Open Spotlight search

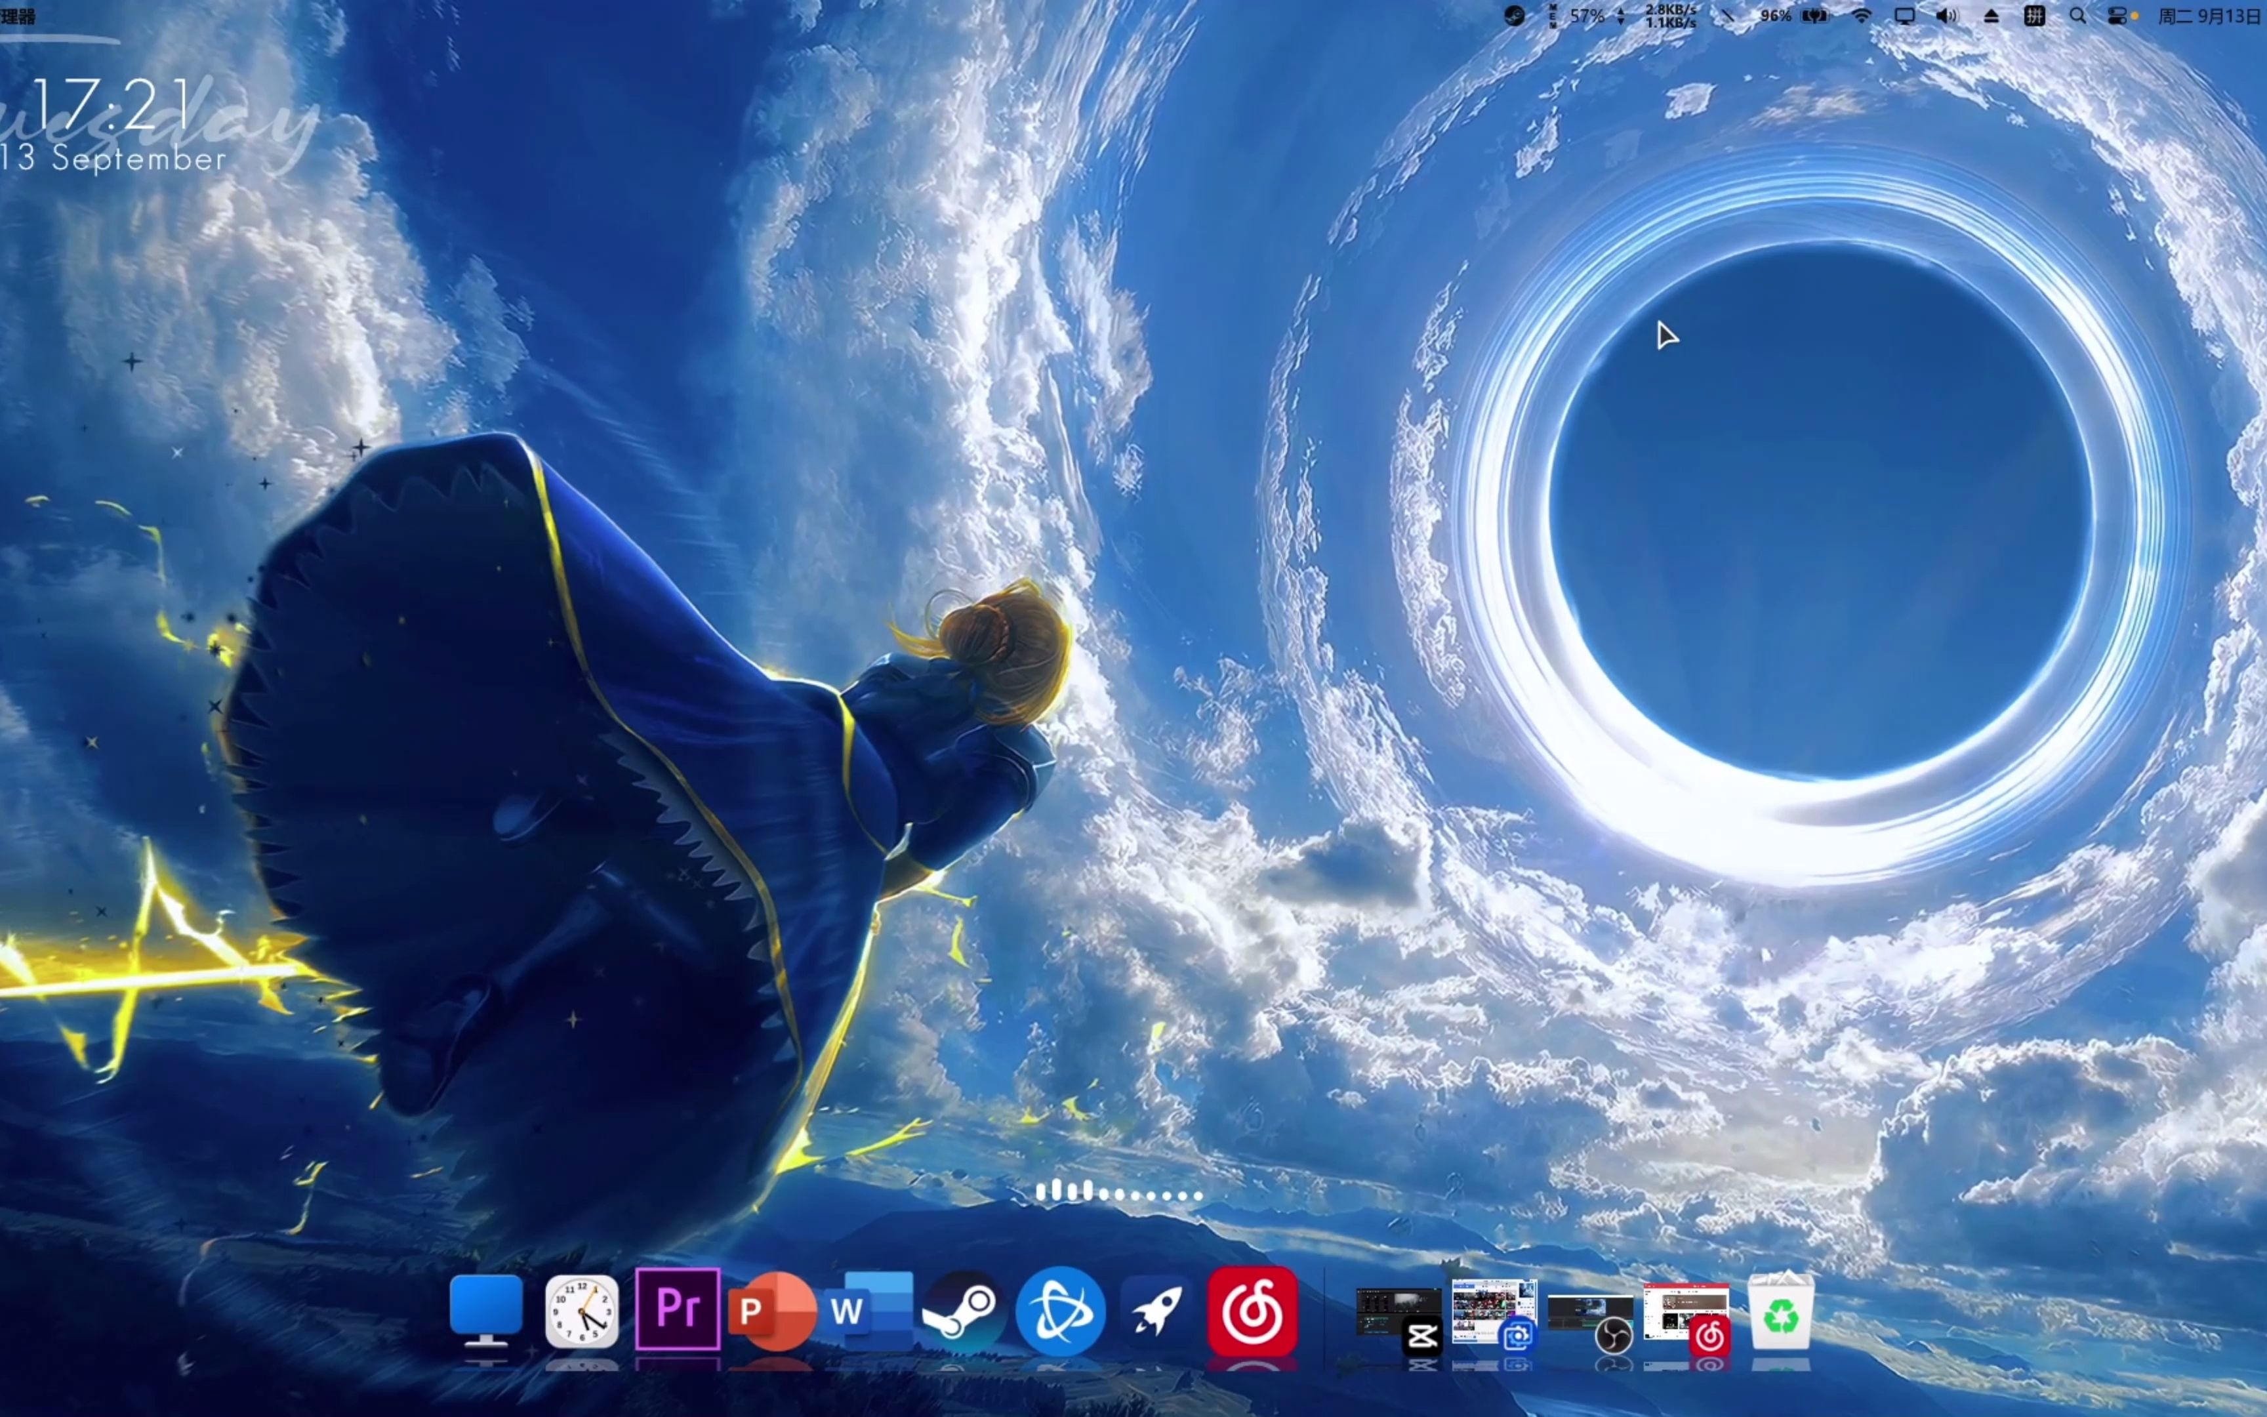point(2077,16)
